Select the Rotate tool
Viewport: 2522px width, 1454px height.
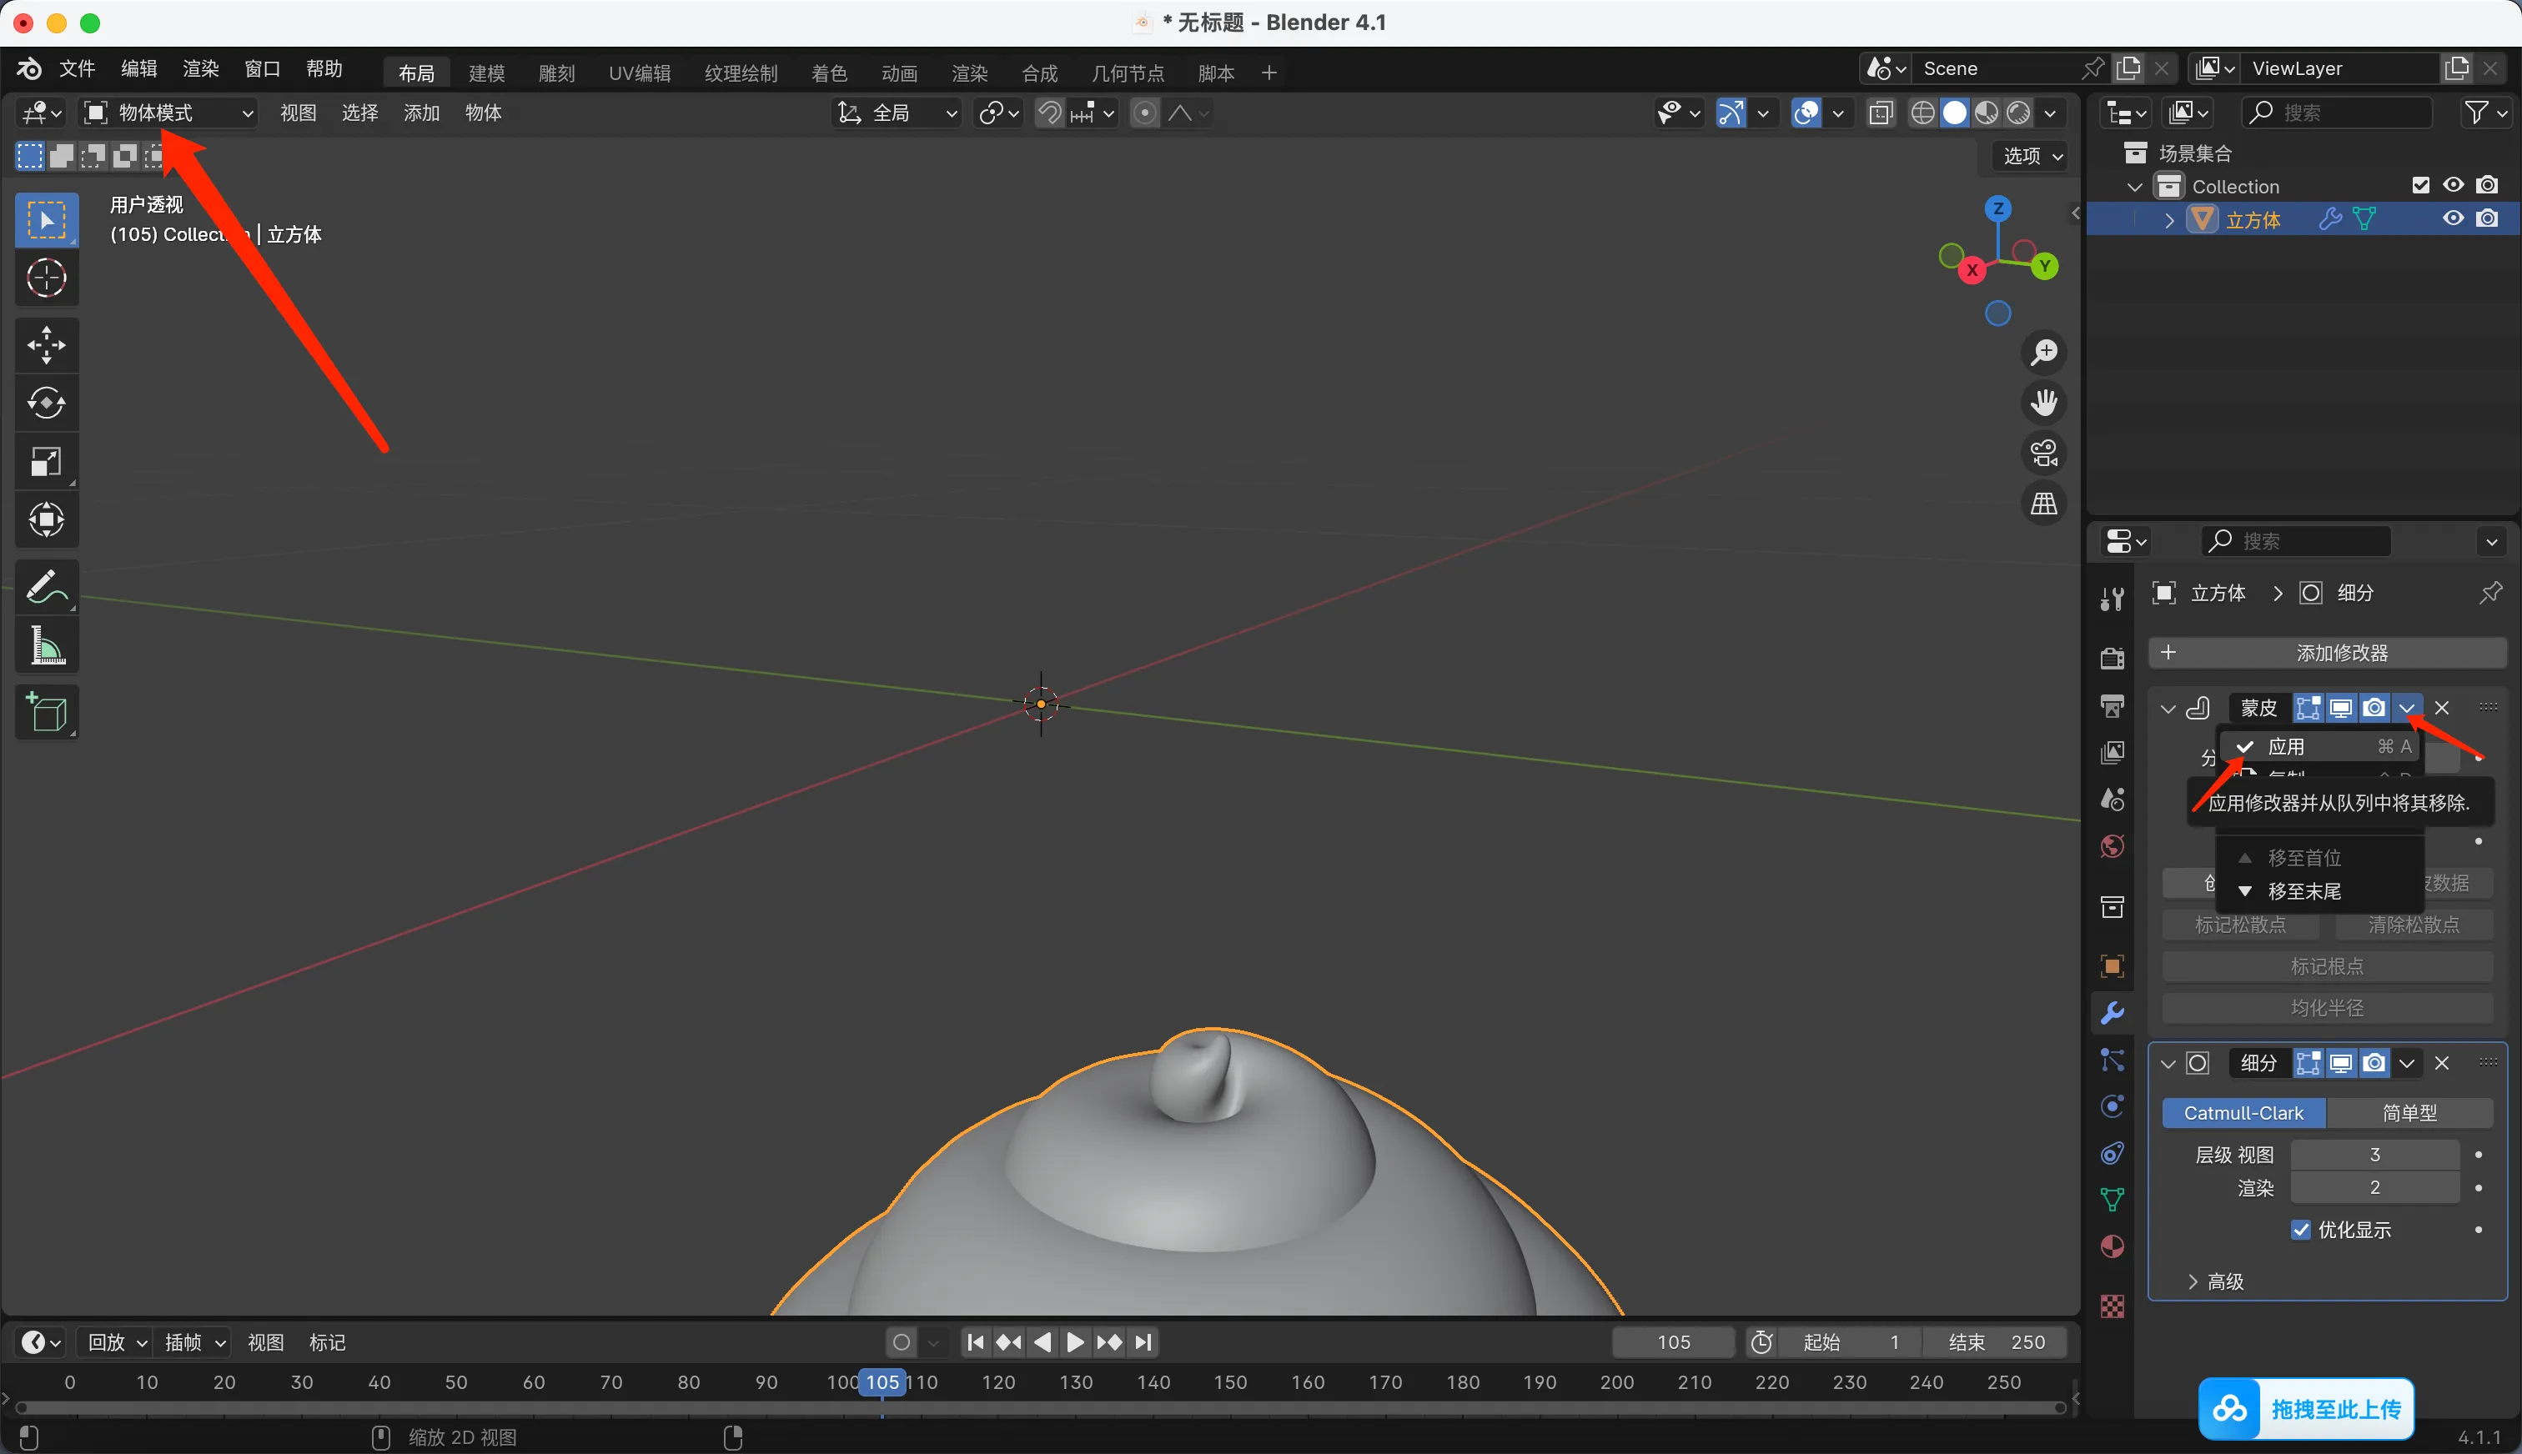click(46, 404)
